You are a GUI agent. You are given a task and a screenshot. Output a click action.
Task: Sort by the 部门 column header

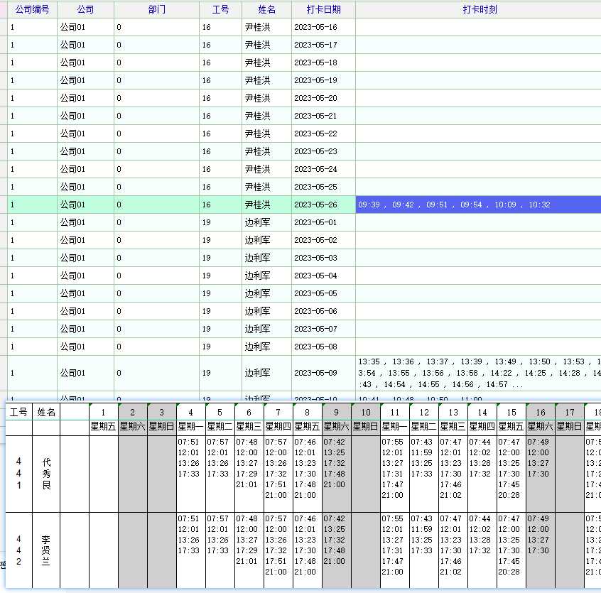156,9
